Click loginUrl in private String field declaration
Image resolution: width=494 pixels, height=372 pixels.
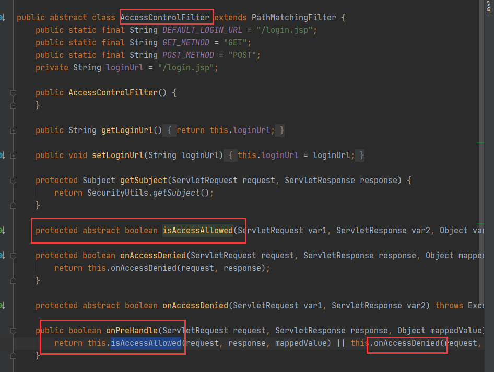coord(125,68)
